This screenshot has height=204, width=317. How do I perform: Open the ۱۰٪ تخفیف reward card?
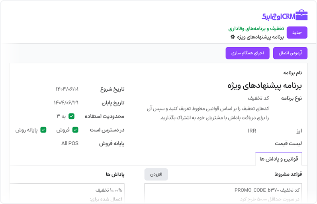67,194
